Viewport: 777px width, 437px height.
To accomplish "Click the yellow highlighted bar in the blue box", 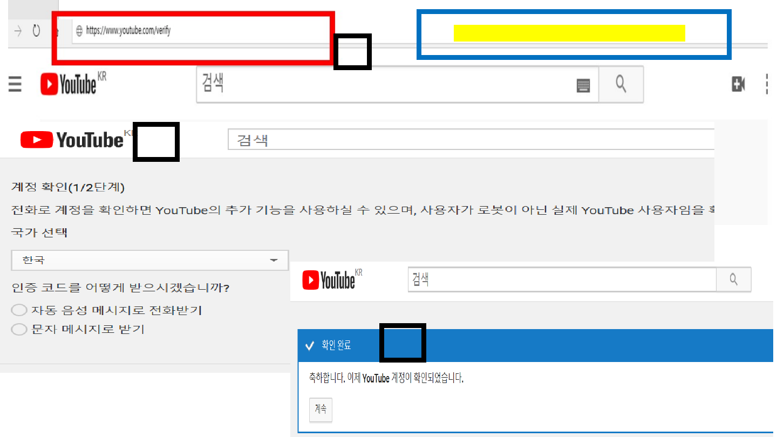I will click(569, 33).
